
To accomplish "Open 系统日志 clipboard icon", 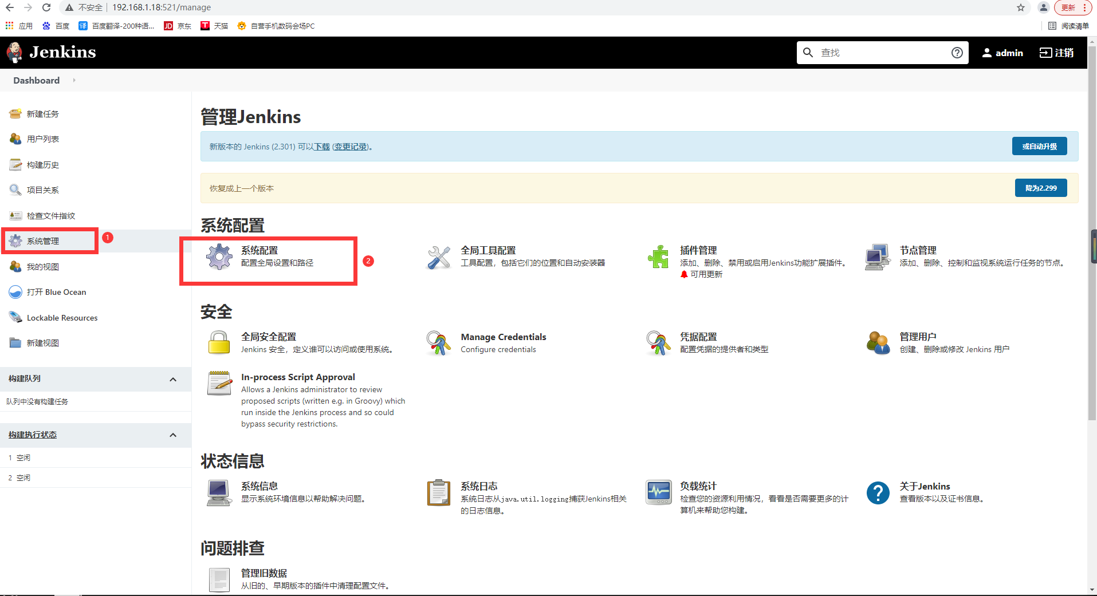I will point(439,492).
